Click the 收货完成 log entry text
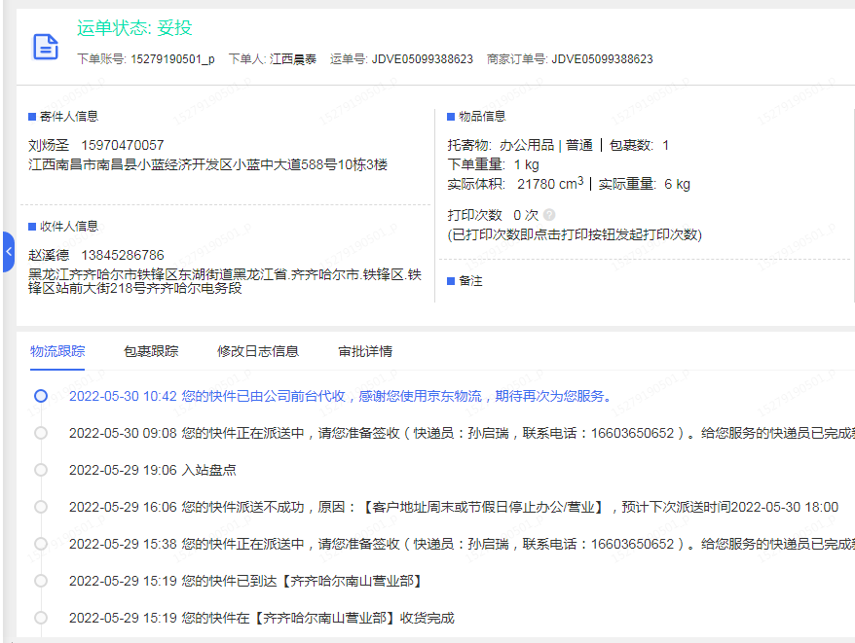The height and width of the screenshot is (643, 855). pyautogui.click(x=262, y=618)
